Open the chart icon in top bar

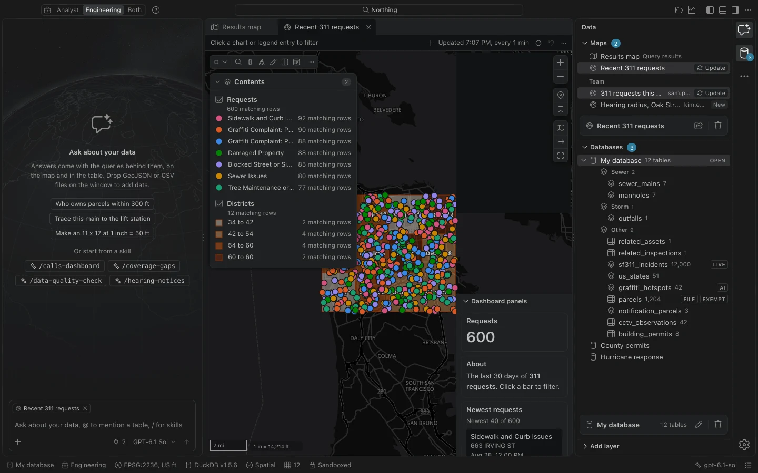coord(692,10)
